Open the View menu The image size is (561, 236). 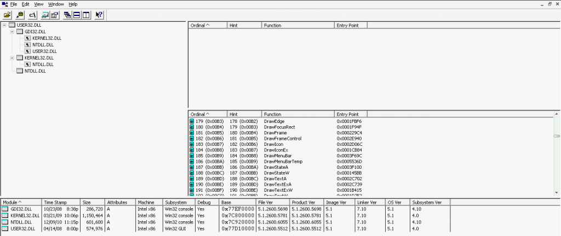point(39,4)
